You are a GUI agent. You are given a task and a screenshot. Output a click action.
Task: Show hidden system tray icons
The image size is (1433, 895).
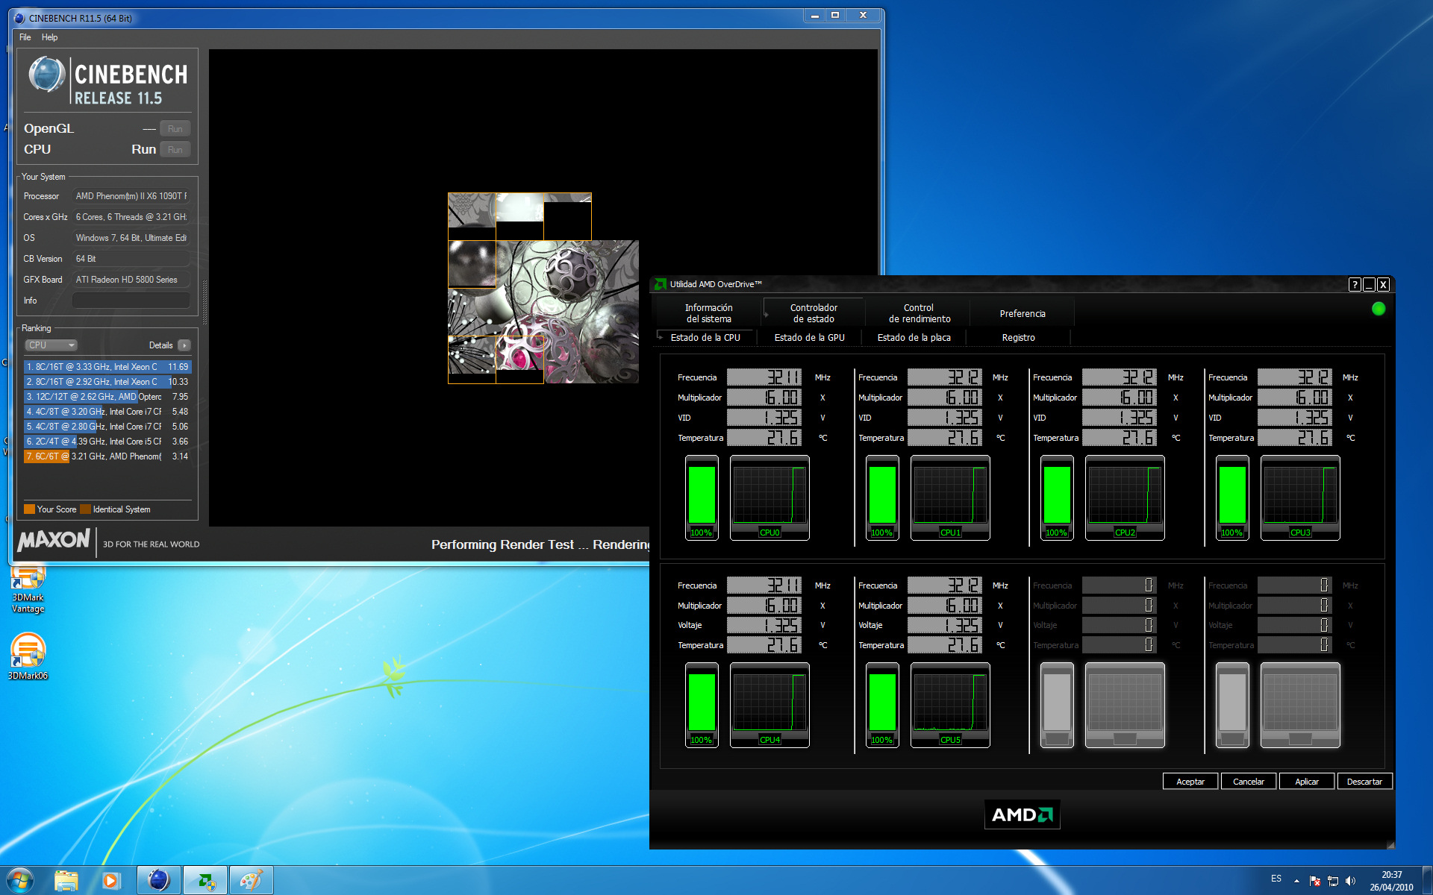[1296, 881]
